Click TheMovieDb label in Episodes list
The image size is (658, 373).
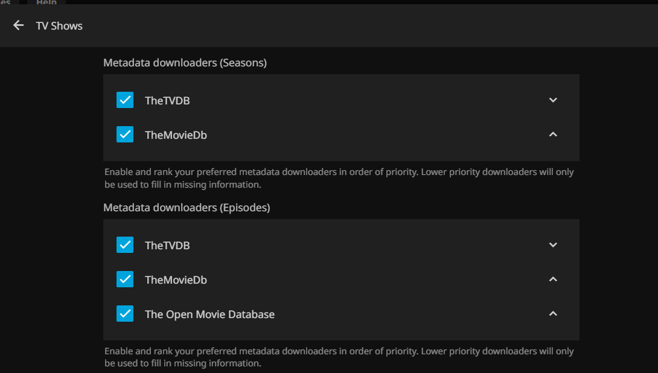click(176, 280)
